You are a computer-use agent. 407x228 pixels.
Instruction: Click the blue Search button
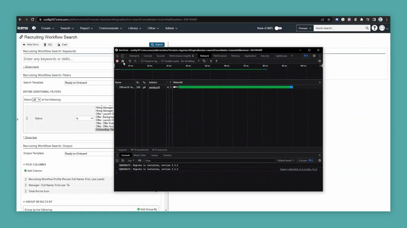pyautogui.click(x=157, y=44)
